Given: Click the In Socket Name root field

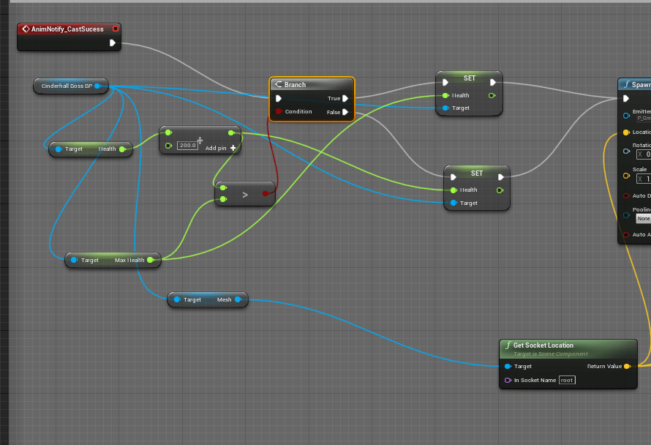Looking at the screenshot, I should point(567,380).
